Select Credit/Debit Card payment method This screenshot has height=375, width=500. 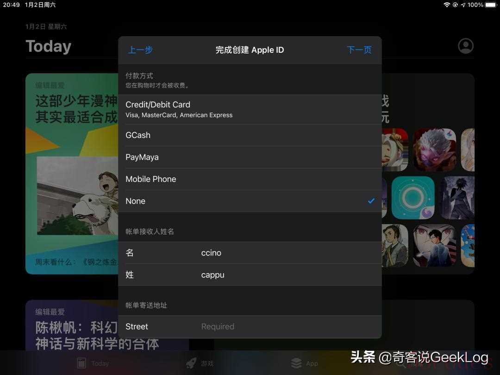coord(250,109)
